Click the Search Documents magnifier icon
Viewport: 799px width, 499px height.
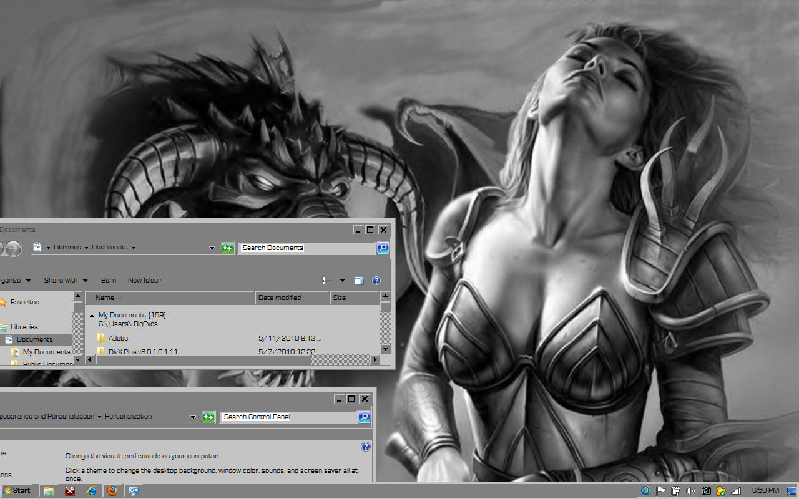click(383, 248)
